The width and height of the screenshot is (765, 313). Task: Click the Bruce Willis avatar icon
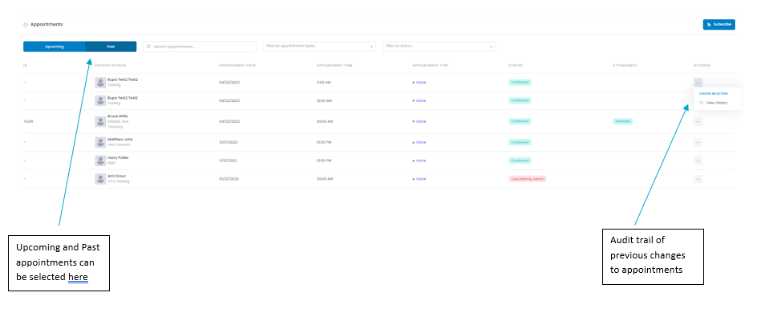pyautogui.click(x=100, y=121)
